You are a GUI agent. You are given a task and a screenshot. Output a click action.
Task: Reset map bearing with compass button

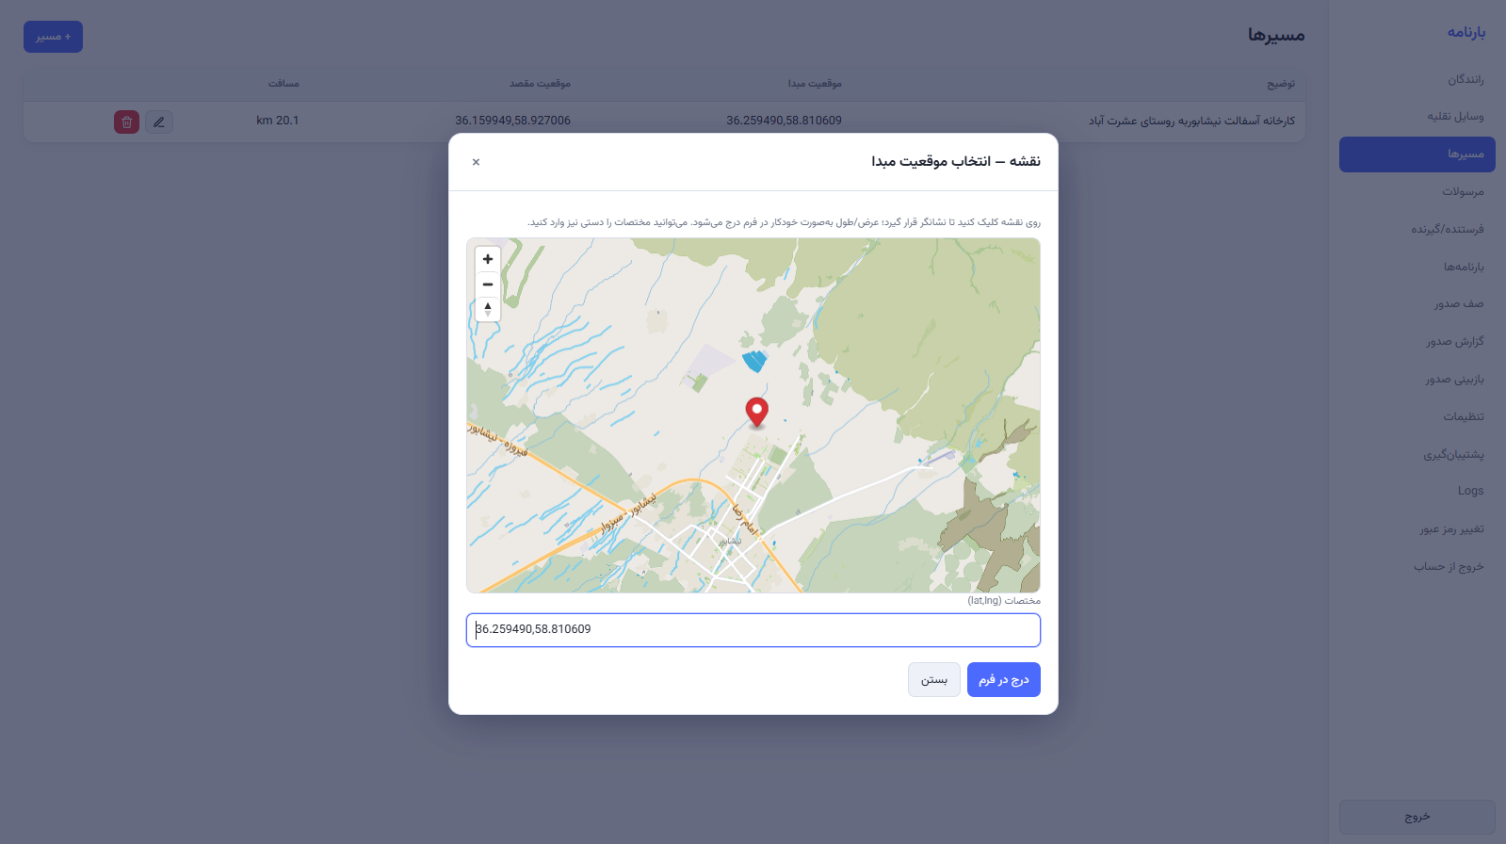(488, 309)
